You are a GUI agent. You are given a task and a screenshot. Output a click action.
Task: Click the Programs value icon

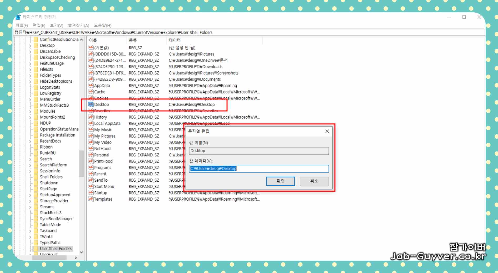pos(91,167)
